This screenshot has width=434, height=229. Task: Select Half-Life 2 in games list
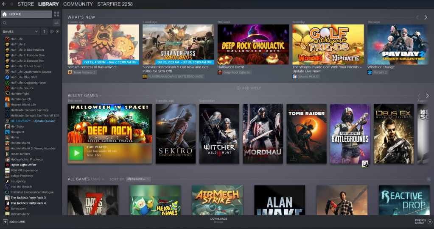pyautogui.click(x=18, y=44)
